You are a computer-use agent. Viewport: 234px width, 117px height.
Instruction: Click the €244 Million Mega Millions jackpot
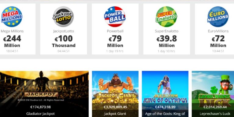[12, 41]
